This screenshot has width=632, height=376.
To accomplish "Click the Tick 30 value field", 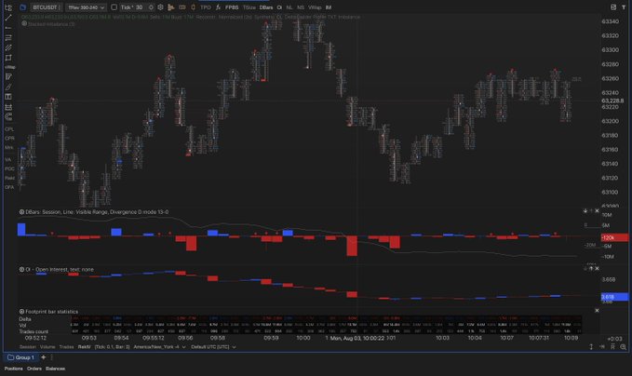I will (x=139, y=7).
